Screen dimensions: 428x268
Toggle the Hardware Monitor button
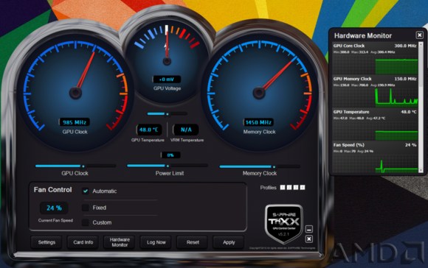pos(120,242)
